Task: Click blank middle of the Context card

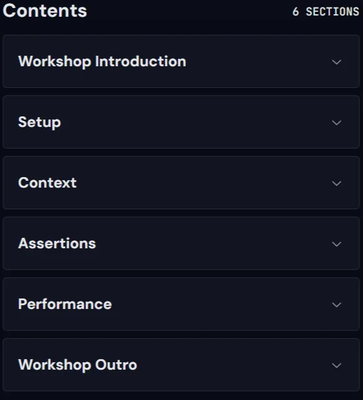Action: (199, 183)
